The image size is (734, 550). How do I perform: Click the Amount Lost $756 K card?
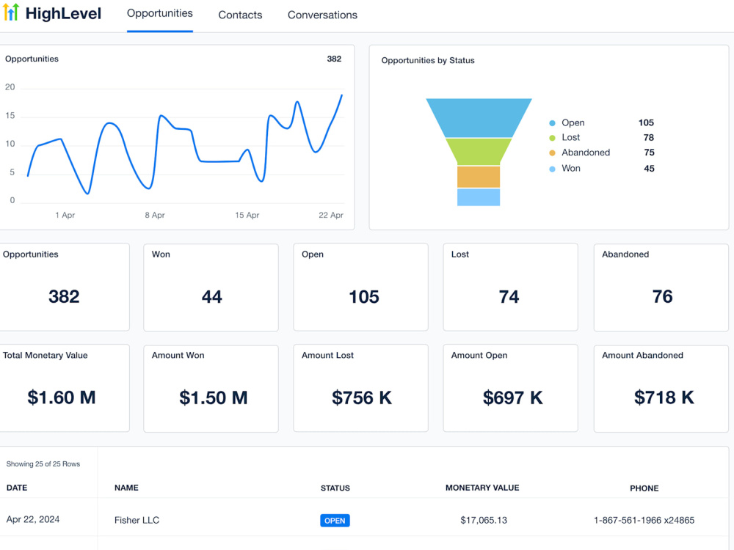(361, 389)
